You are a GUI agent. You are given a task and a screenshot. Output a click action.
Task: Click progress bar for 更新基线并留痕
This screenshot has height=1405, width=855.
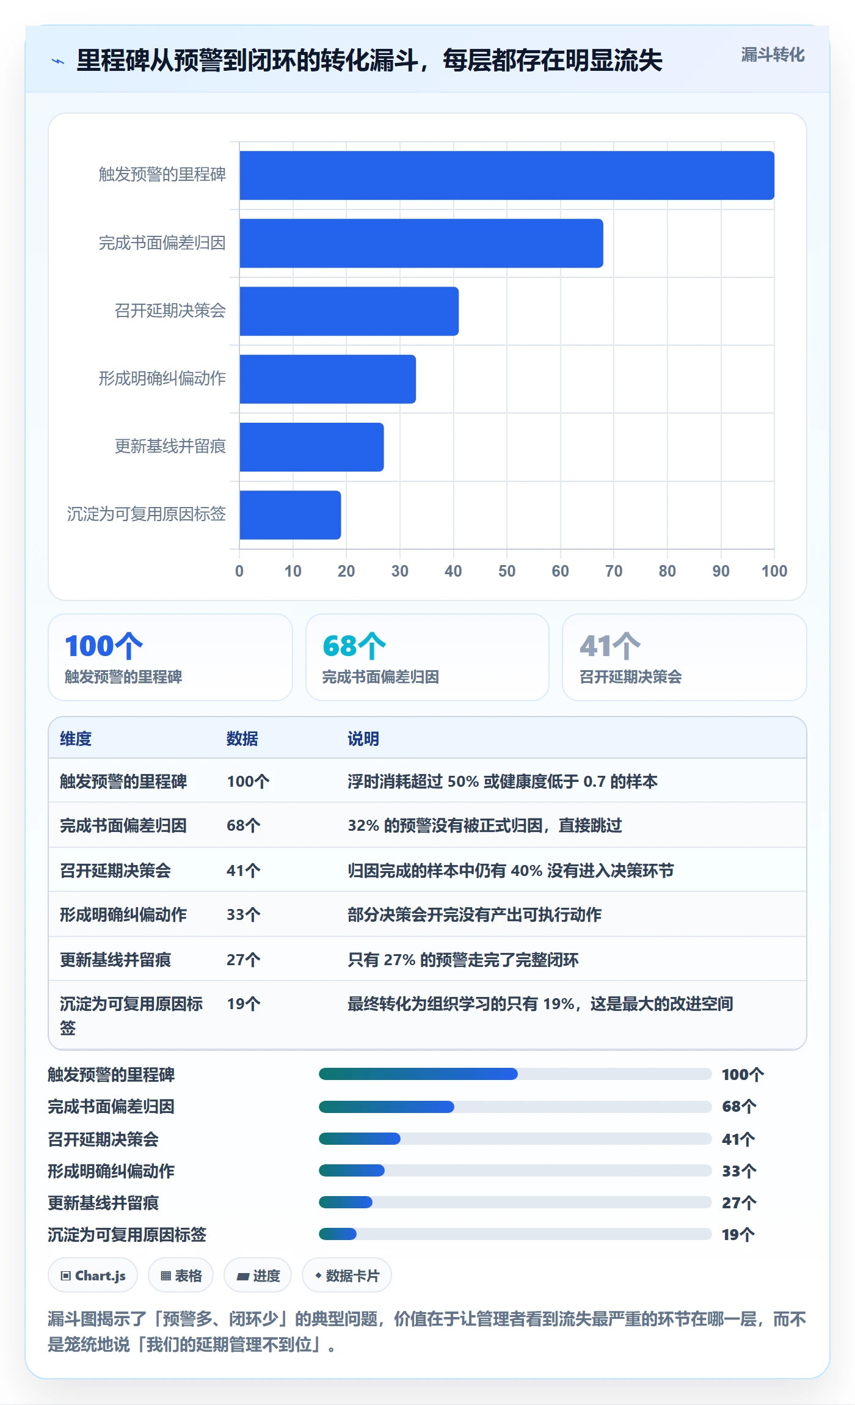[x=515, y=1202]
